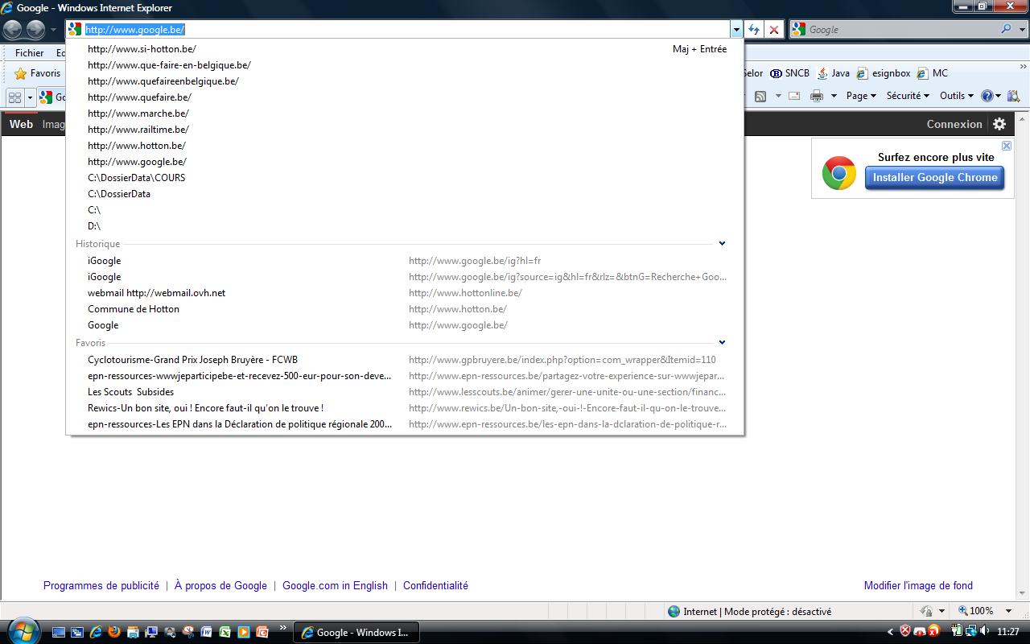Click the Confidentialité link
Image resolution: width=1030 pixels, height=644 pixels.
[435, 585]
